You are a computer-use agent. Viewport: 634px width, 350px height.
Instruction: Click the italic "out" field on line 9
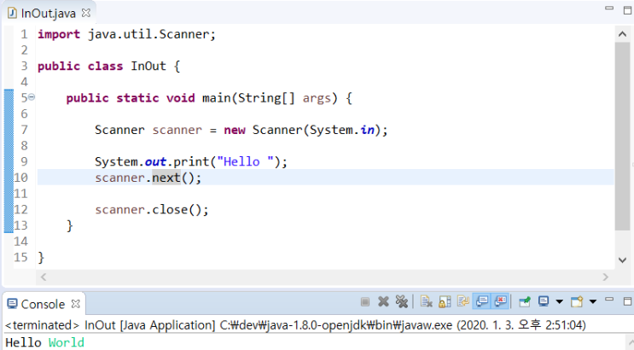tap(155, 162)
